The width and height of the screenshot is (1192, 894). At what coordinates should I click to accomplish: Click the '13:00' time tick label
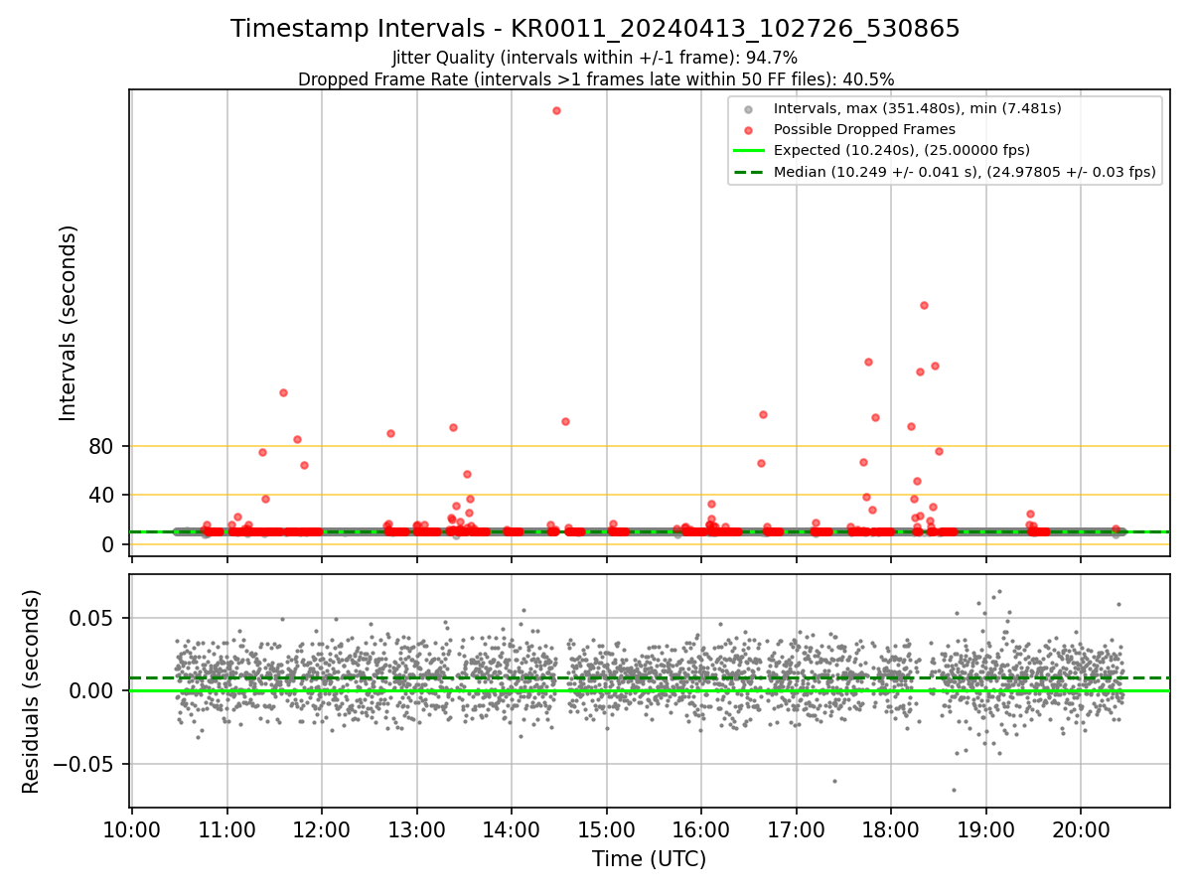pos(417,828)
